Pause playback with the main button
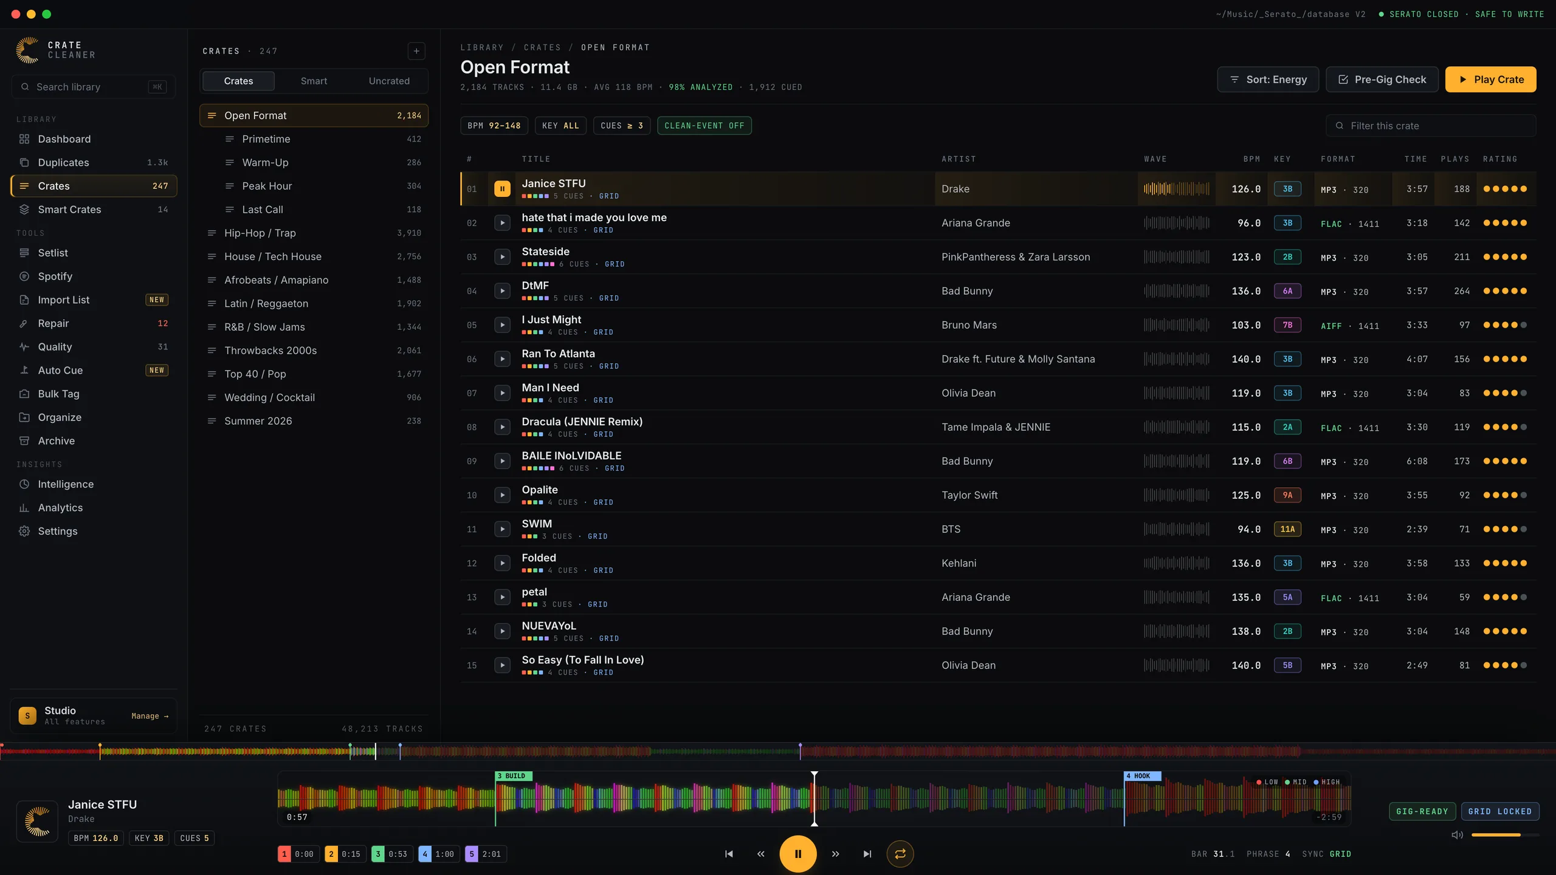 [798, 854]
